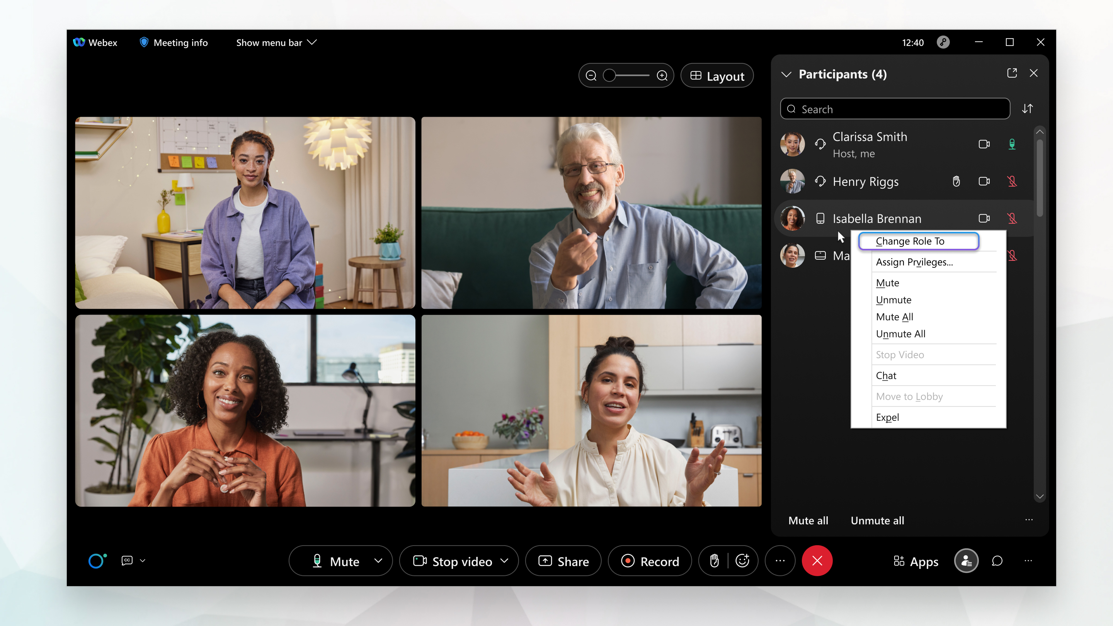
Task: Pop out the Participants panel
Action: [x=1011, y=73]
